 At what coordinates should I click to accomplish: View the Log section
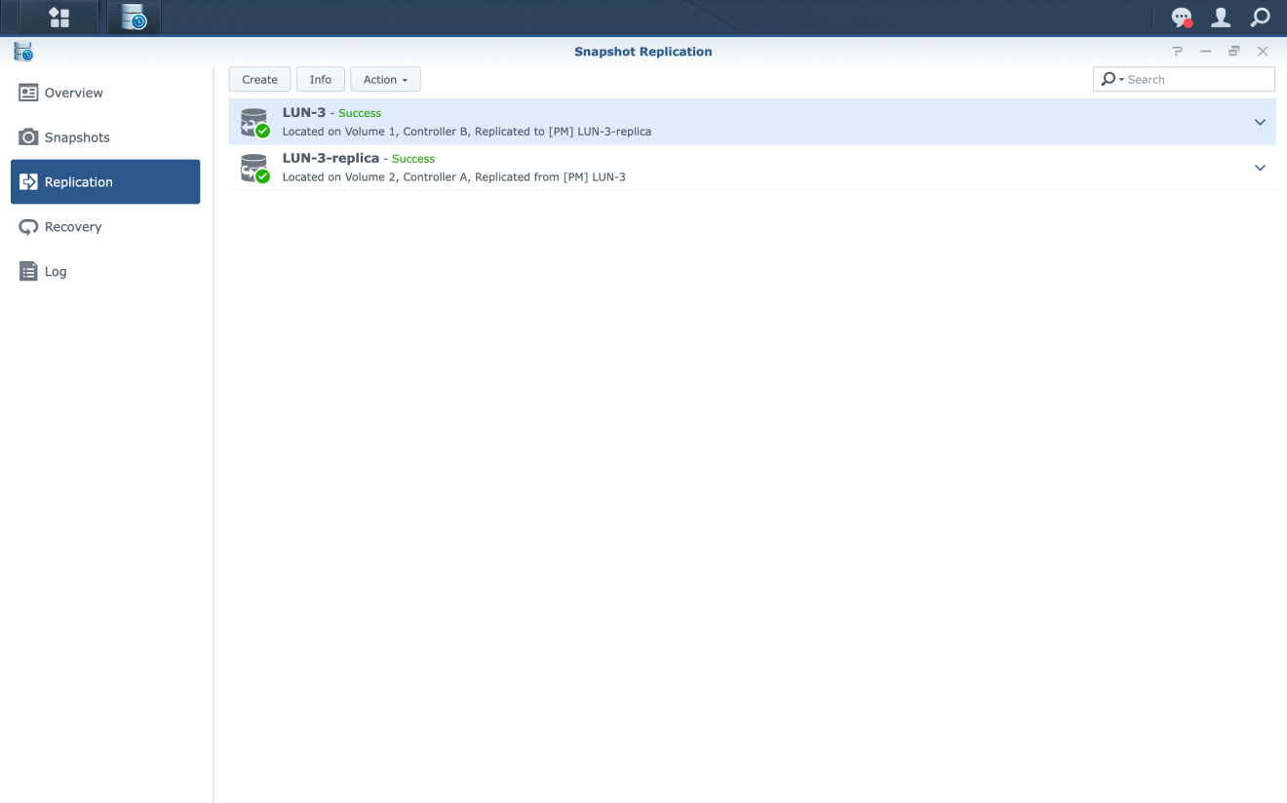pyautogui.click(x=55, y=271)
